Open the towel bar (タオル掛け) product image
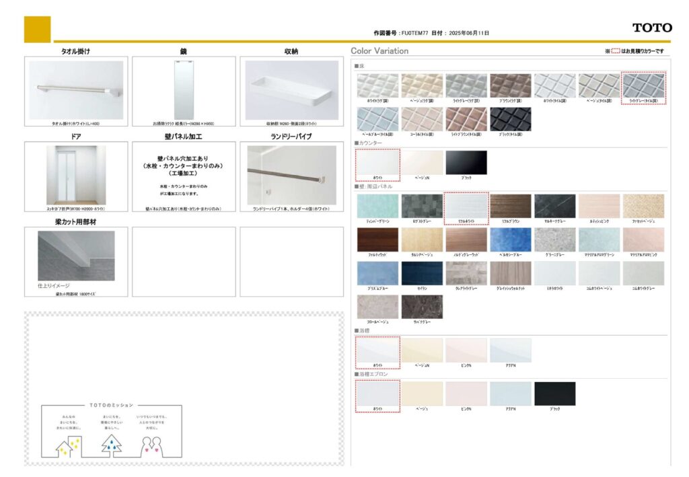 coord(76,90)
